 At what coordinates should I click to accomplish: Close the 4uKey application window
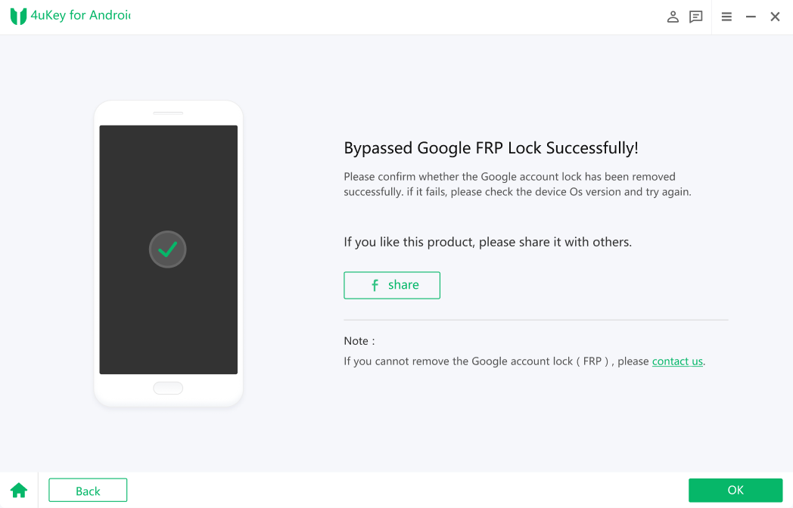coord(775,17)
